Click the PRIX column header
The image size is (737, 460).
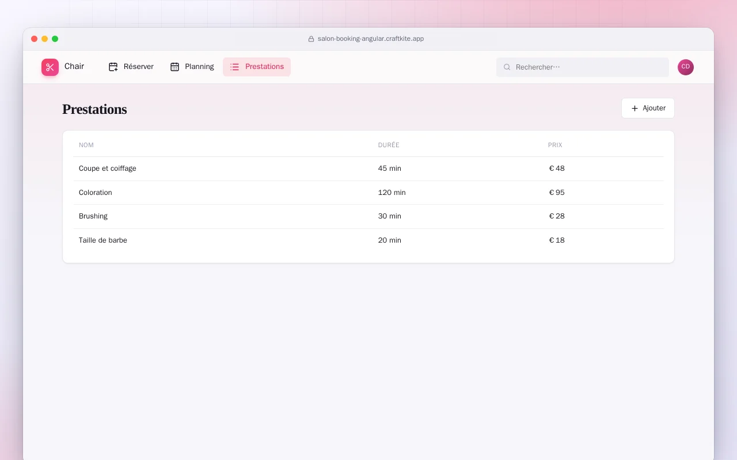(x=555, y=145)
